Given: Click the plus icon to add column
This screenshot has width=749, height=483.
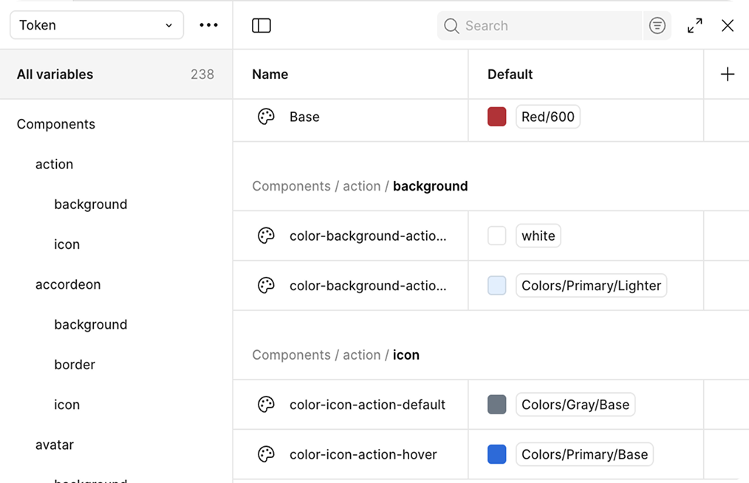Looking at the screenshot, I should click(727, 74).
